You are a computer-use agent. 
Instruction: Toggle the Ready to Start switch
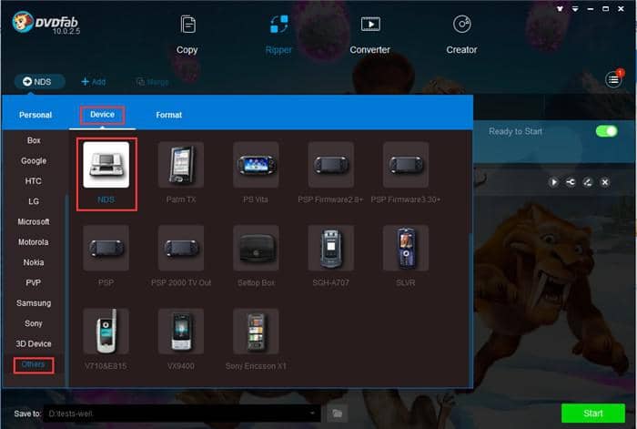pyautogui.click(x=607, y=131)
